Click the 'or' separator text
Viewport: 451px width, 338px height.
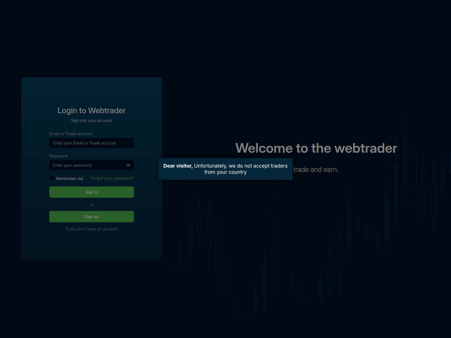coord(92,204)
